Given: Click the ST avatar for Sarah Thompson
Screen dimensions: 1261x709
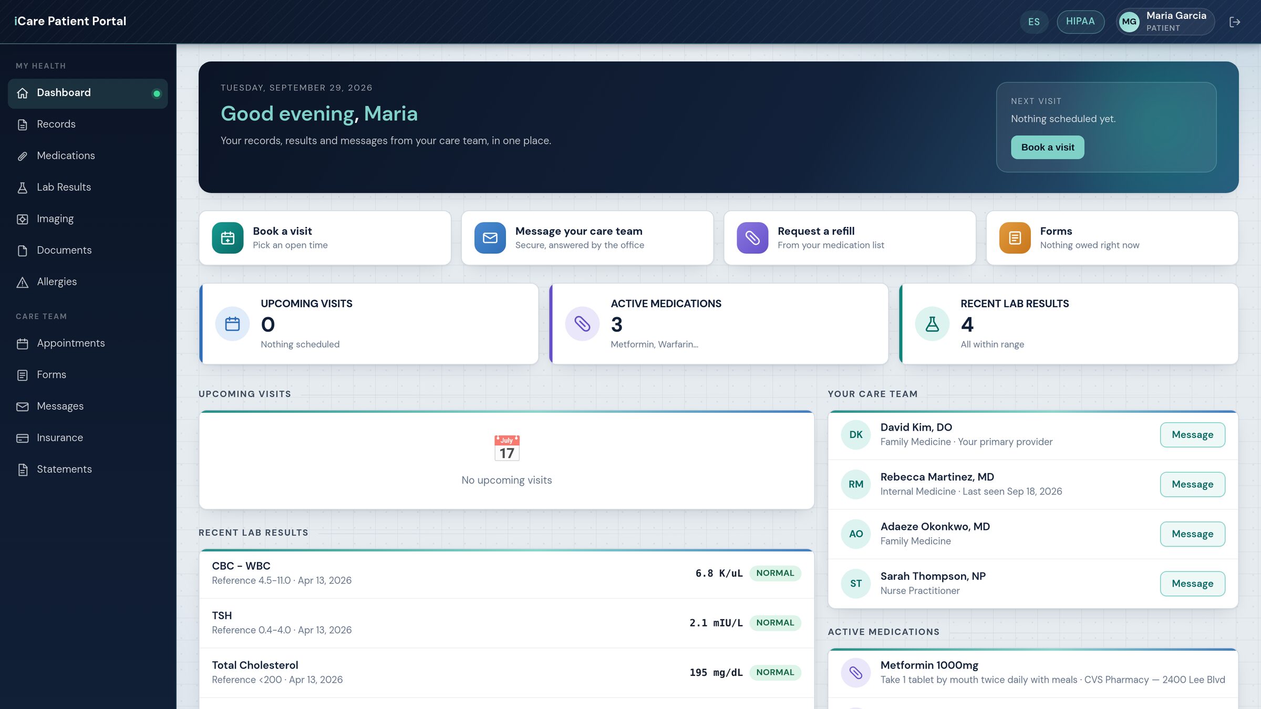Looking at the screenshot, I should [x=856, y=583].
